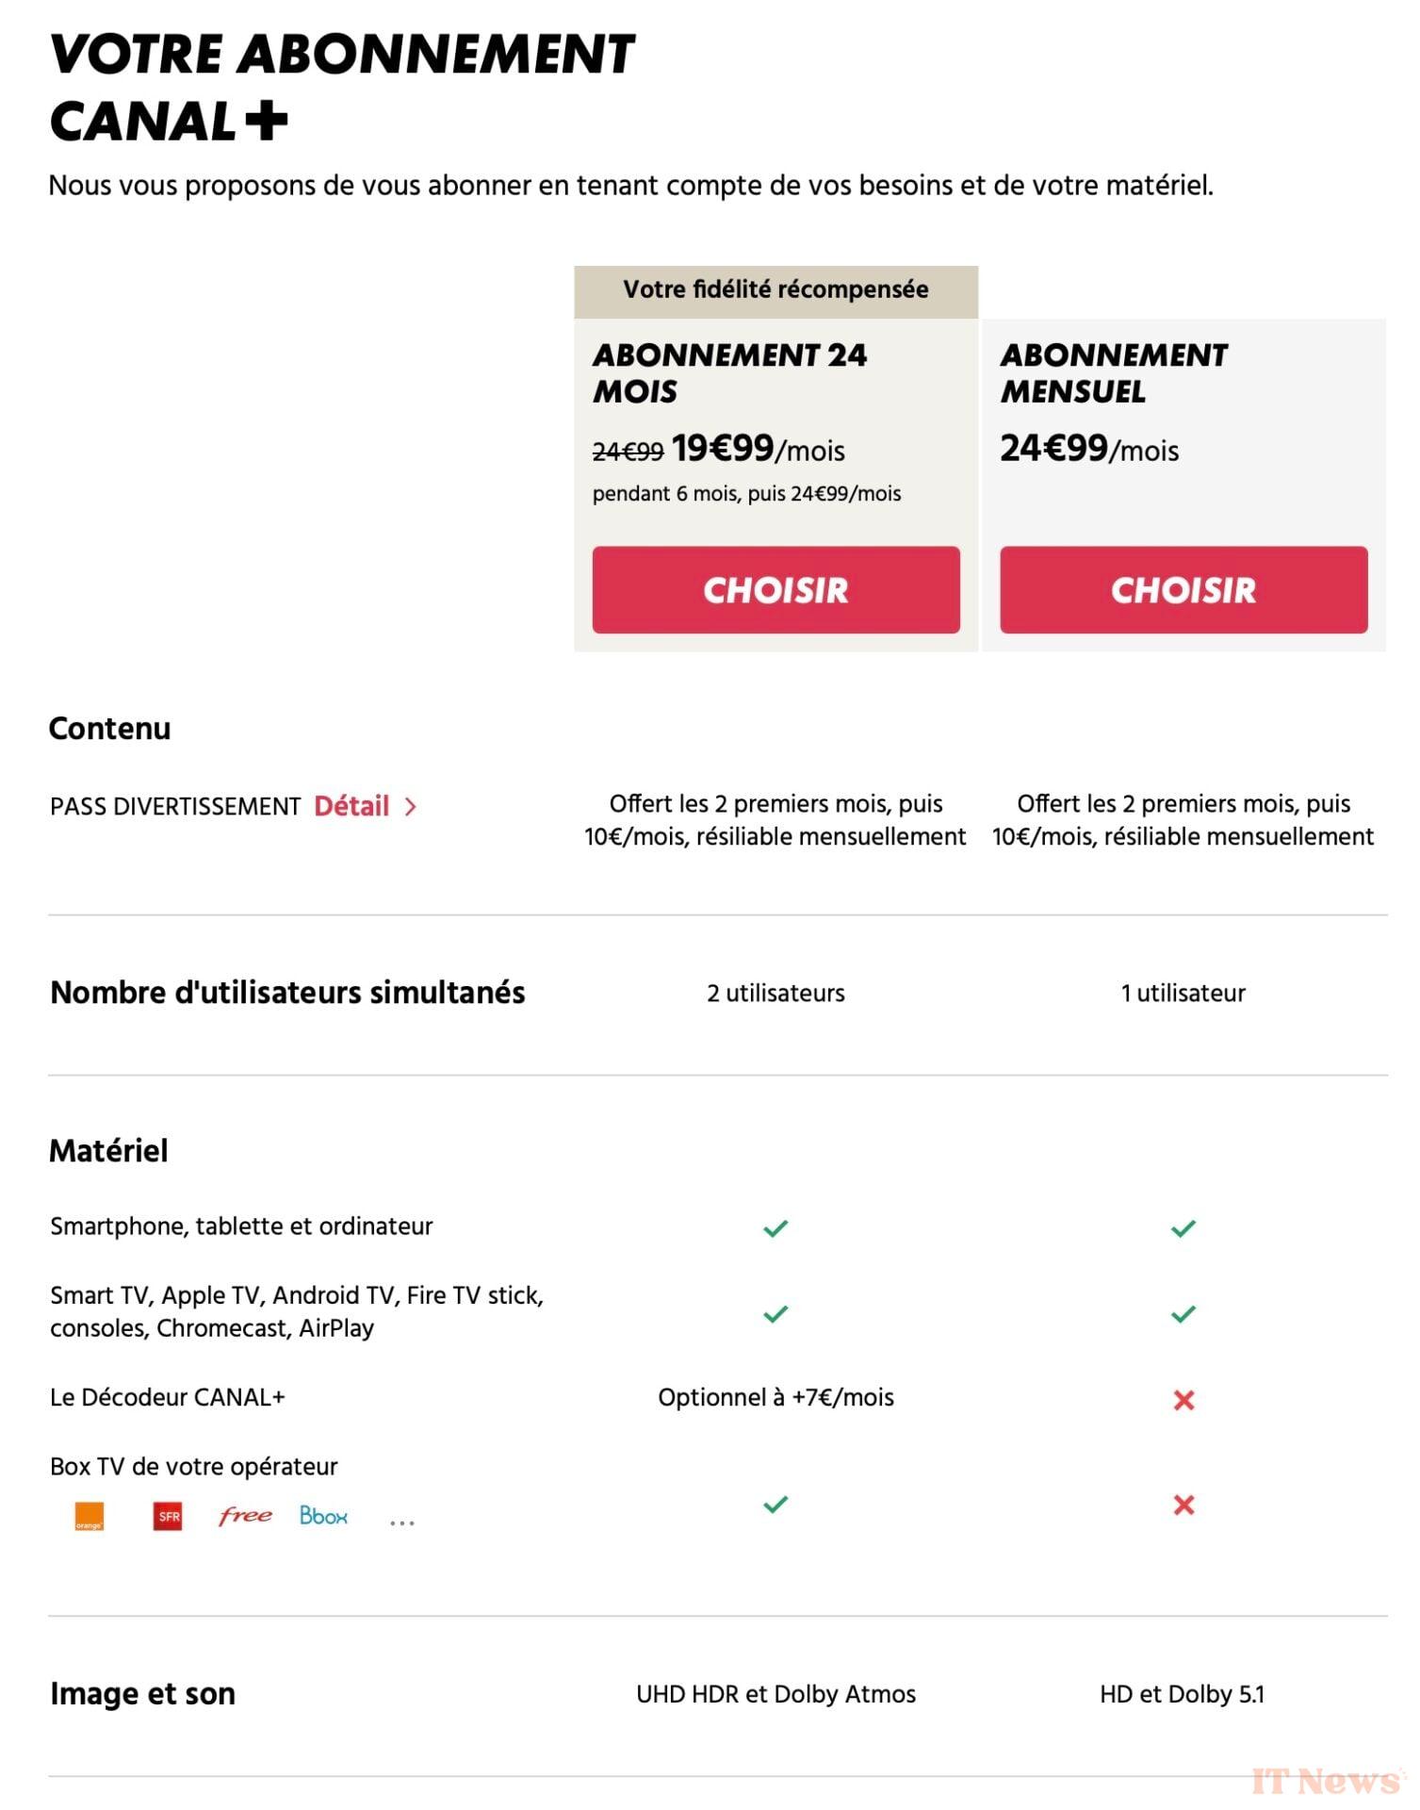Viewport: 1420px width, 1810px height.
Task: Expand the chevron next to Détail
Action: [x=411, y=807]
